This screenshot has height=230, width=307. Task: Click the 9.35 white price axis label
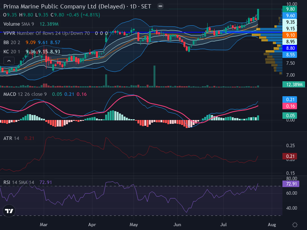tap(290, 22)
